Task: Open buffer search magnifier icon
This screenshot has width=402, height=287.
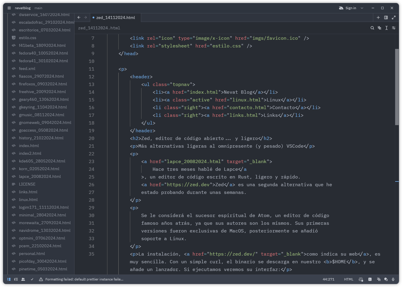Action: coord(372,28)
